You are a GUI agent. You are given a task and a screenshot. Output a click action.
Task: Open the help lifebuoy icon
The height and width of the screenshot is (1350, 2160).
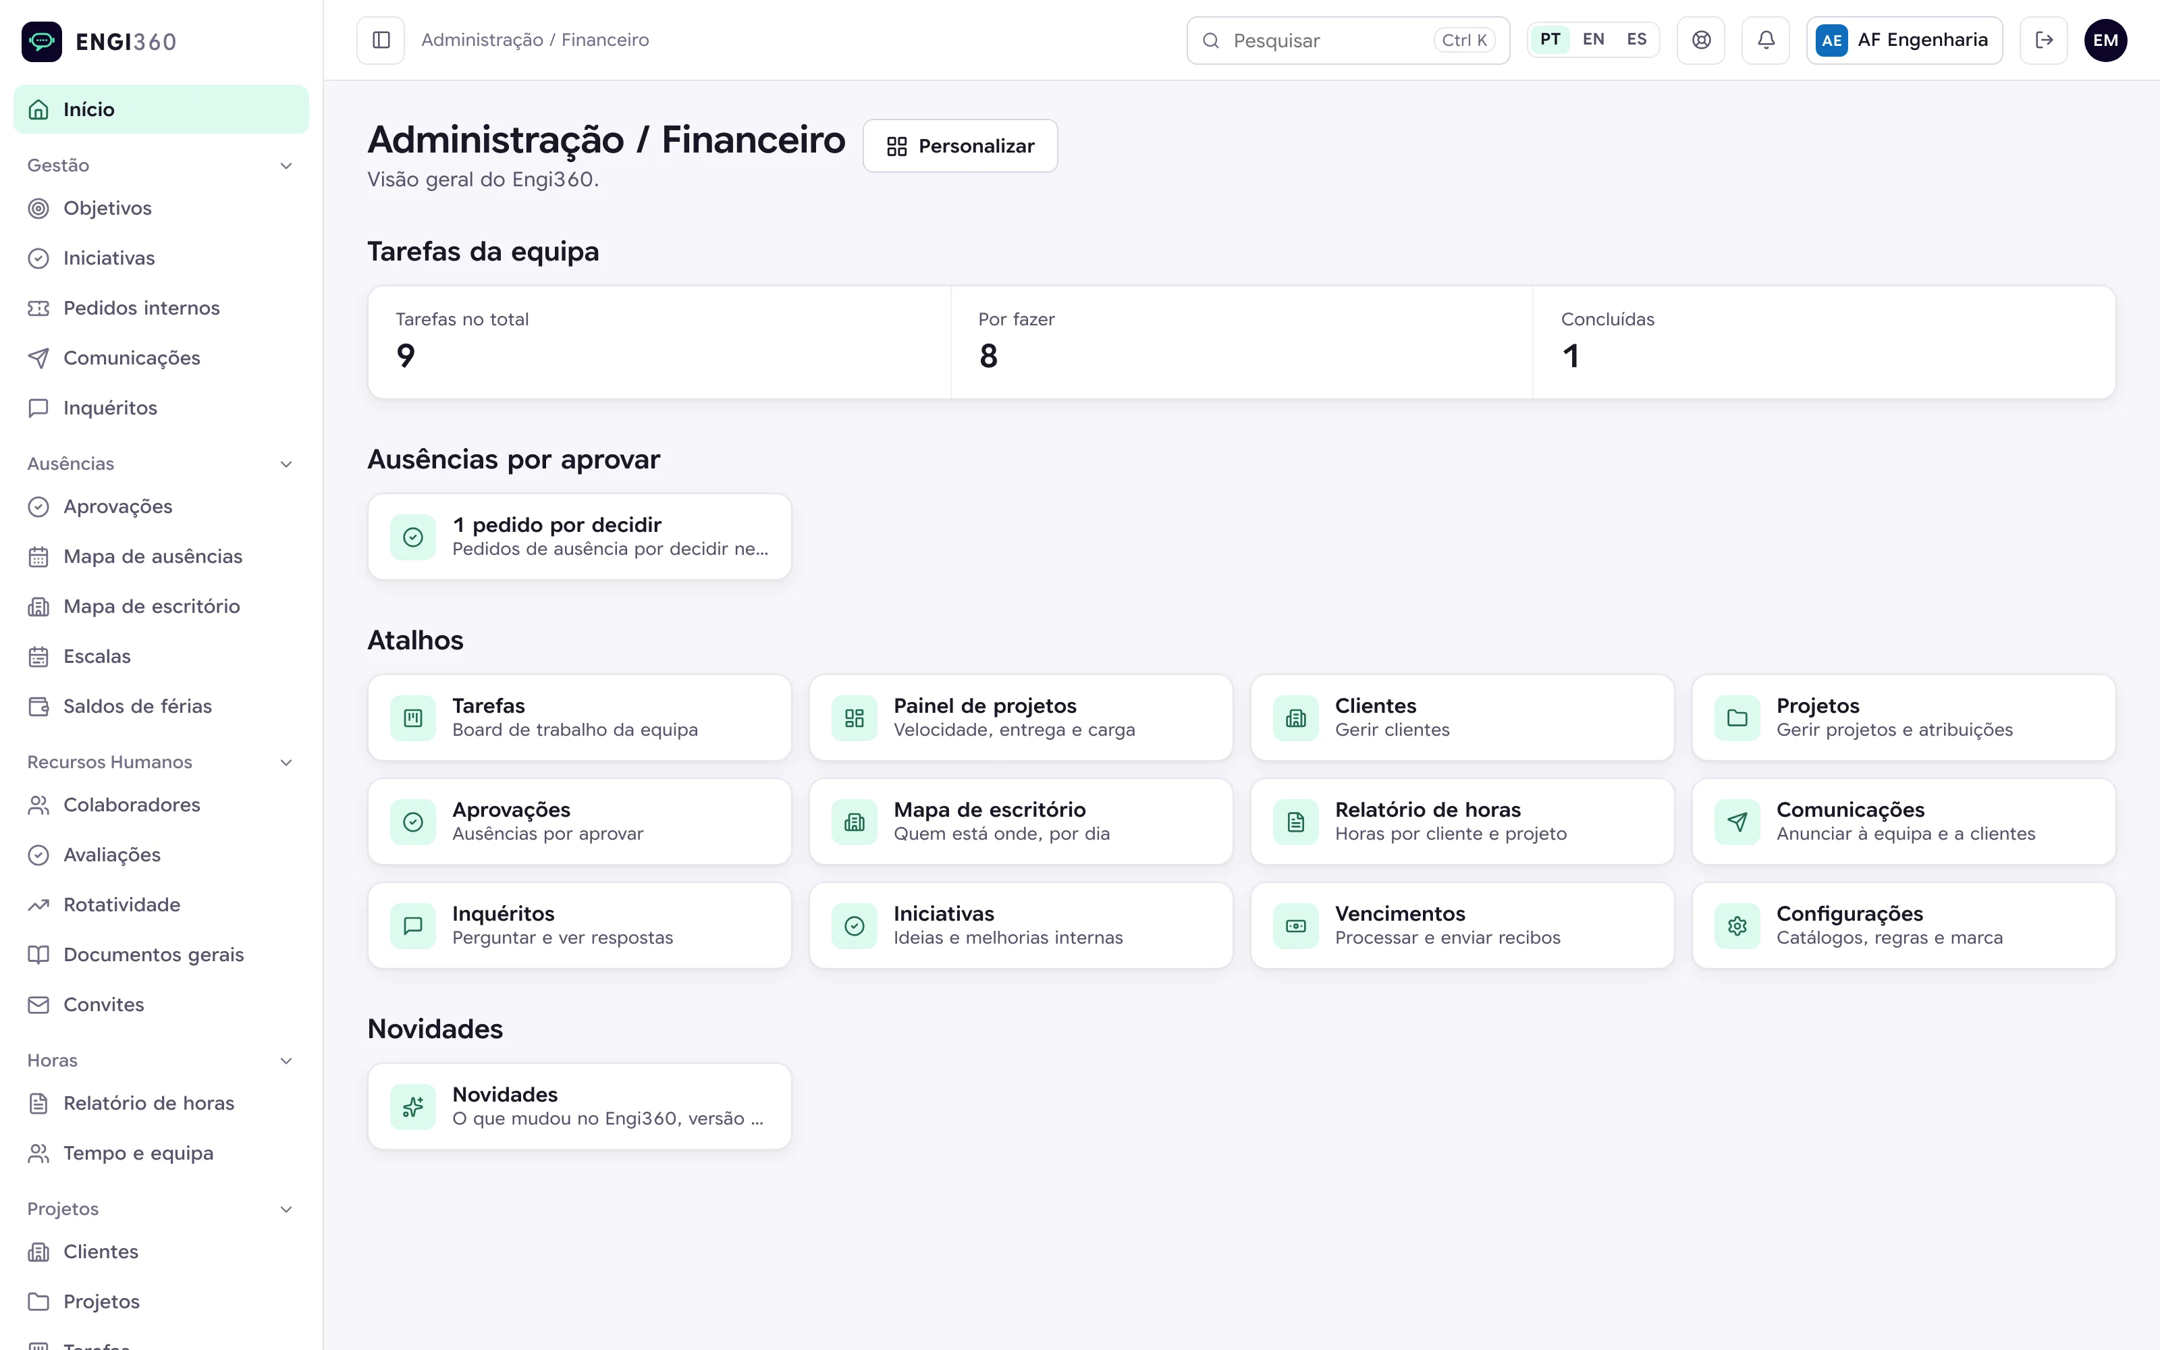pos(1701,40)
